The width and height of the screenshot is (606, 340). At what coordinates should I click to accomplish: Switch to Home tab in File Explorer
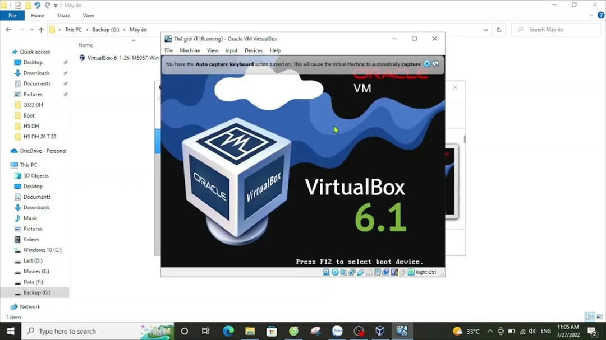38,16
